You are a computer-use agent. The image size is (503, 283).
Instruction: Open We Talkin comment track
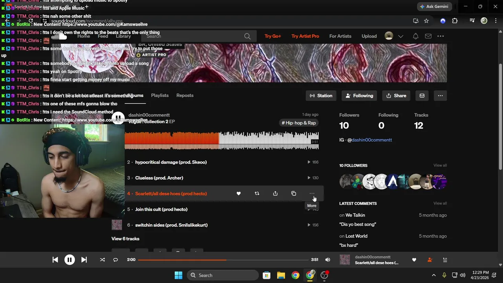click(355, 215)
